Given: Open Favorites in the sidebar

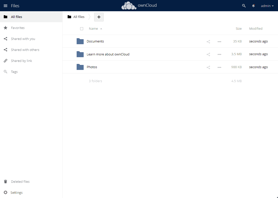Looking at the screenshot, I should coord(31,28).
